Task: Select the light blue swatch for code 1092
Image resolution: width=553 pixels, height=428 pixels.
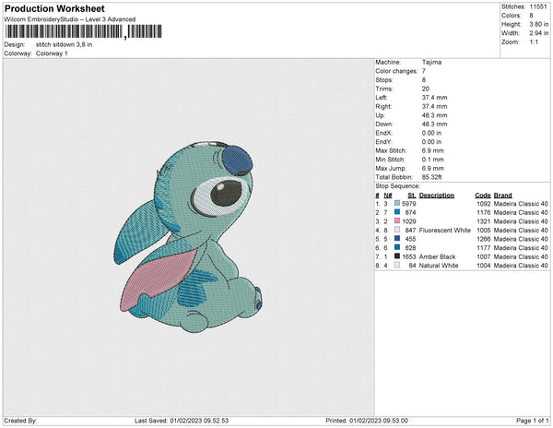Action: click(x=397, y=203)
